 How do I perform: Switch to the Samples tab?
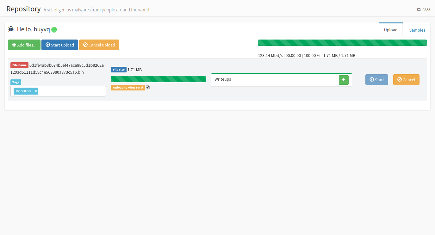tap(417, 30)
